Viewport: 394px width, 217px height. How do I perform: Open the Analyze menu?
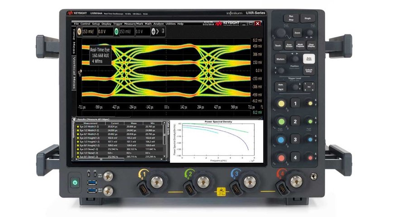click(159, 24)
